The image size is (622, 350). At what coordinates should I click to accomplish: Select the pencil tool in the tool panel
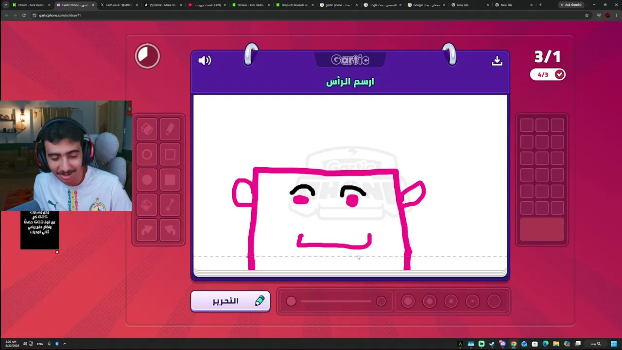coord(170,129)
